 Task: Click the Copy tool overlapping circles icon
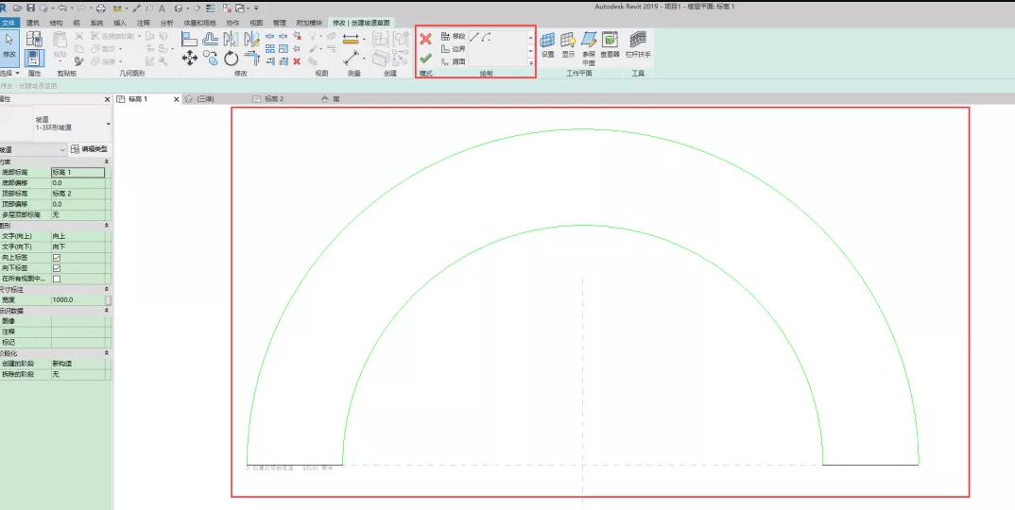click(211, 59)
